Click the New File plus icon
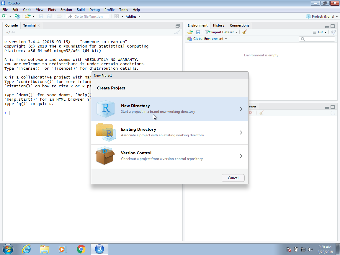Screen dimensions: 340x255 tap(4, 16)
